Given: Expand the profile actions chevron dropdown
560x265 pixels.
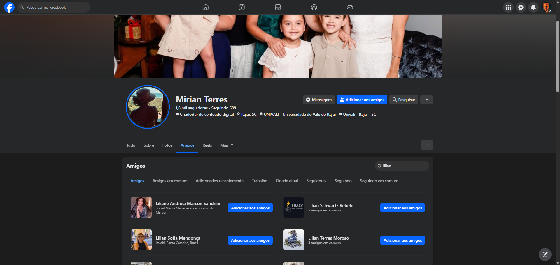Looking at the screenshot, I should click(x=427, y=100).
